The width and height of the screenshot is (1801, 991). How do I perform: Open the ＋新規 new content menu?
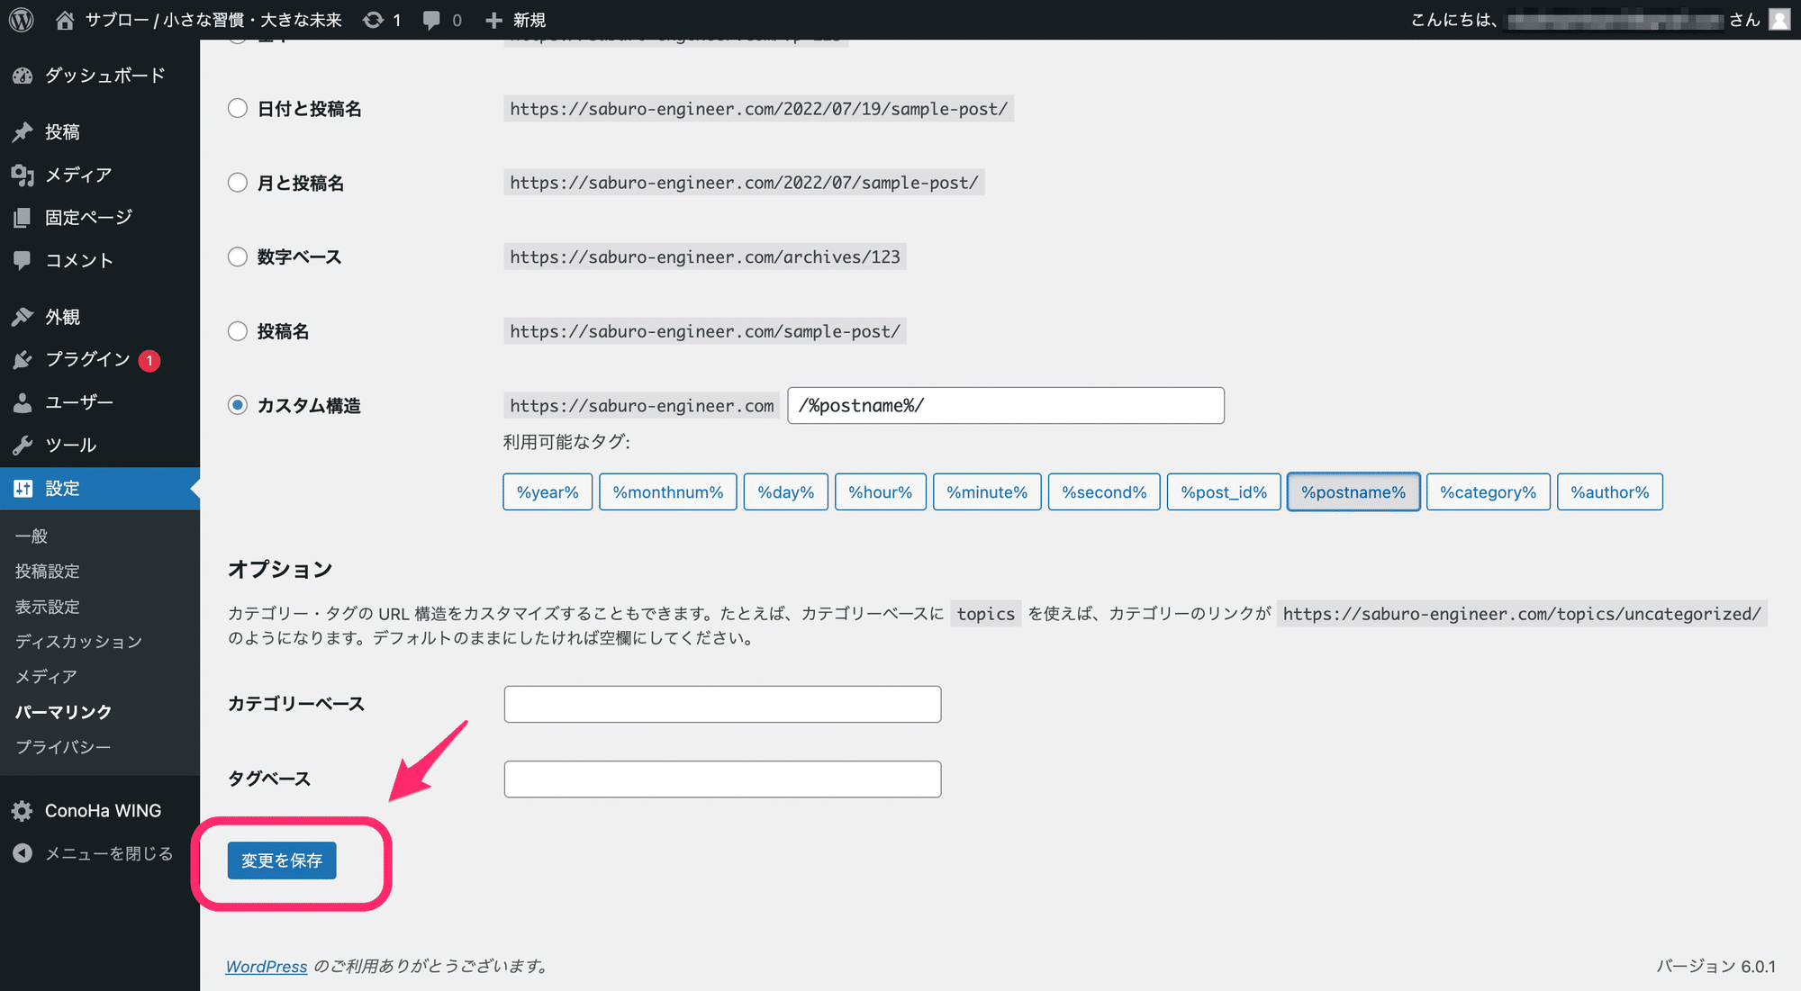516,20
